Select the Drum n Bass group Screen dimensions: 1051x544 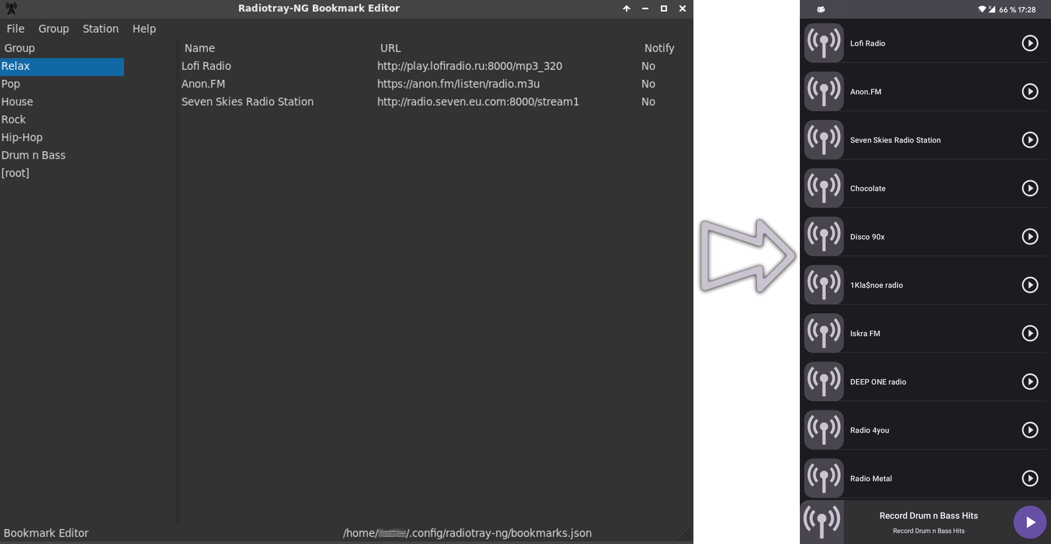pos(33,155)
